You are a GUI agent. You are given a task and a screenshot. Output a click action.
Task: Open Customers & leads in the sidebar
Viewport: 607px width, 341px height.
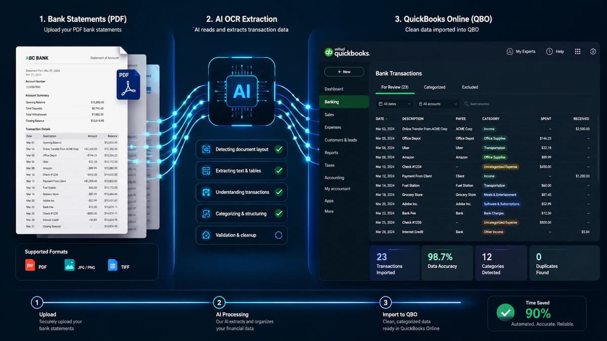[340, 140]
